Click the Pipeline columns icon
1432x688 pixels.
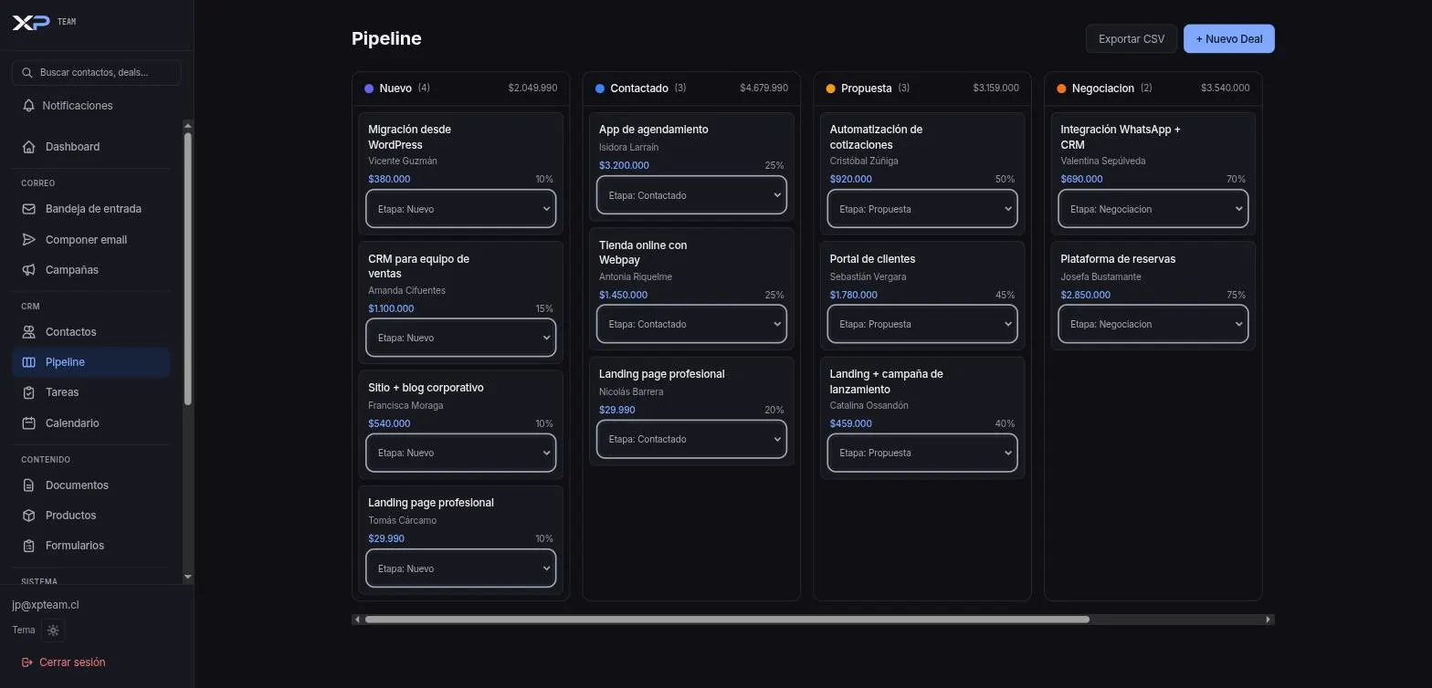pos(29,362)
